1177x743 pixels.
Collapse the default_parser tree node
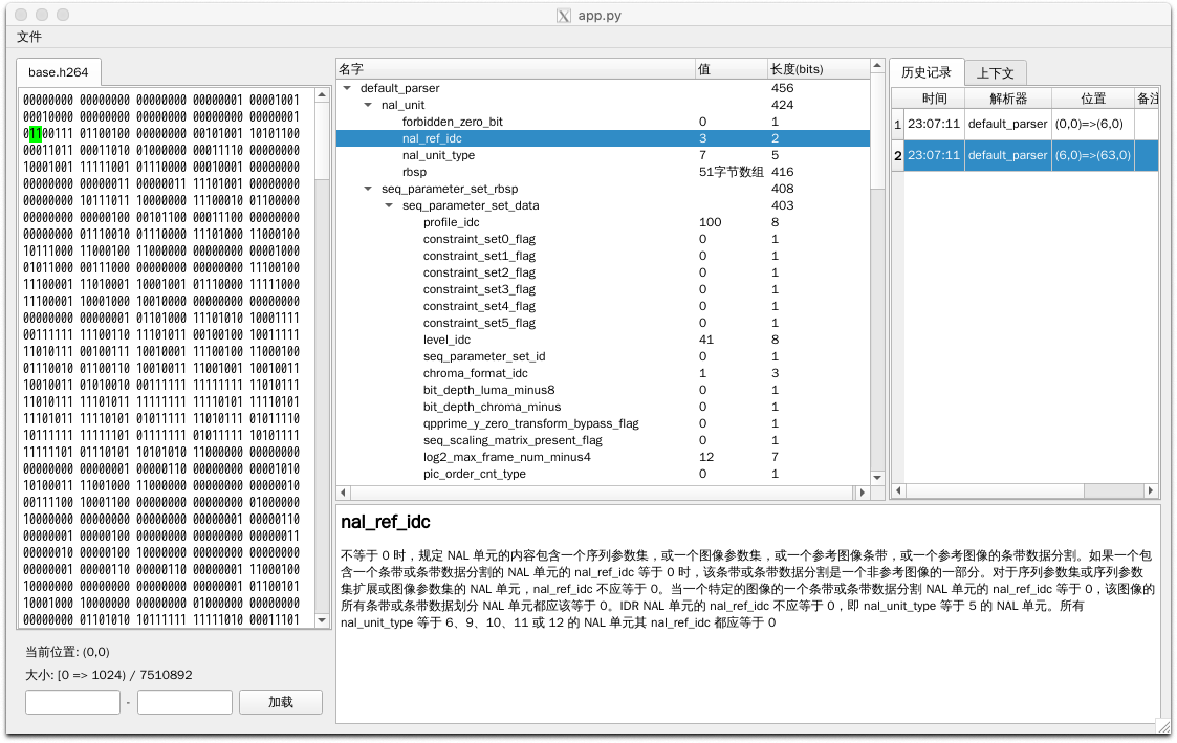coord(347,88)
